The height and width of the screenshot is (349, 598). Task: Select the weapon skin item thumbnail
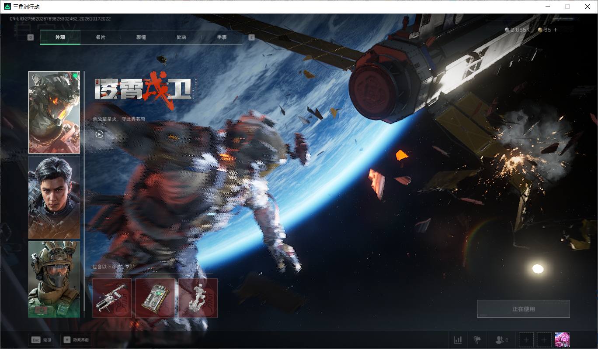click(x=112, y=298)
